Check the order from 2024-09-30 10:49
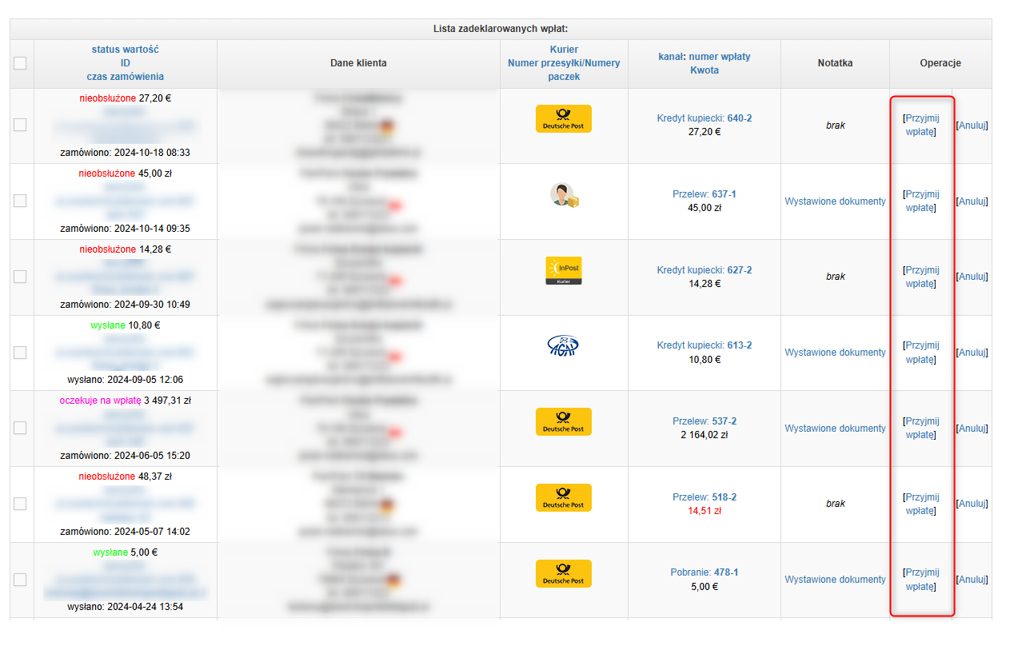 tap(20, 277)
